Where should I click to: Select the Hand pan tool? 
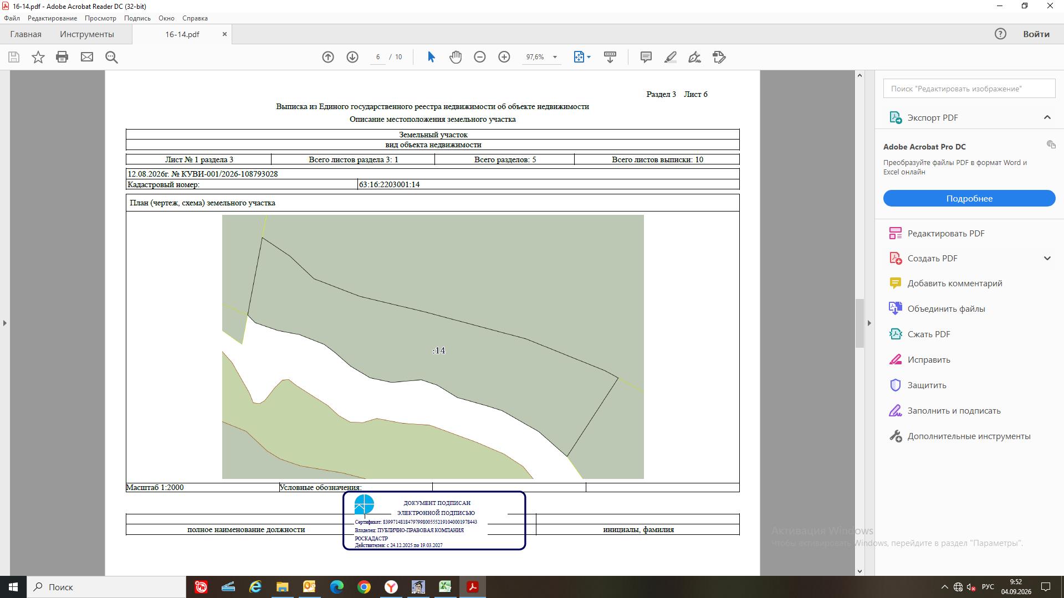tap(456, 57)
